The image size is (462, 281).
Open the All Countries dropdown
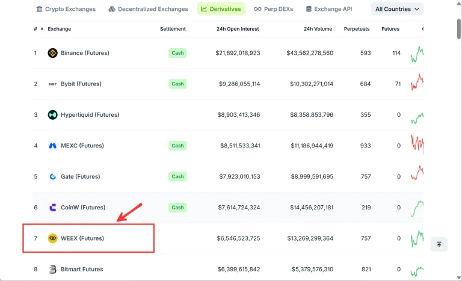click(x=397, y=9)
